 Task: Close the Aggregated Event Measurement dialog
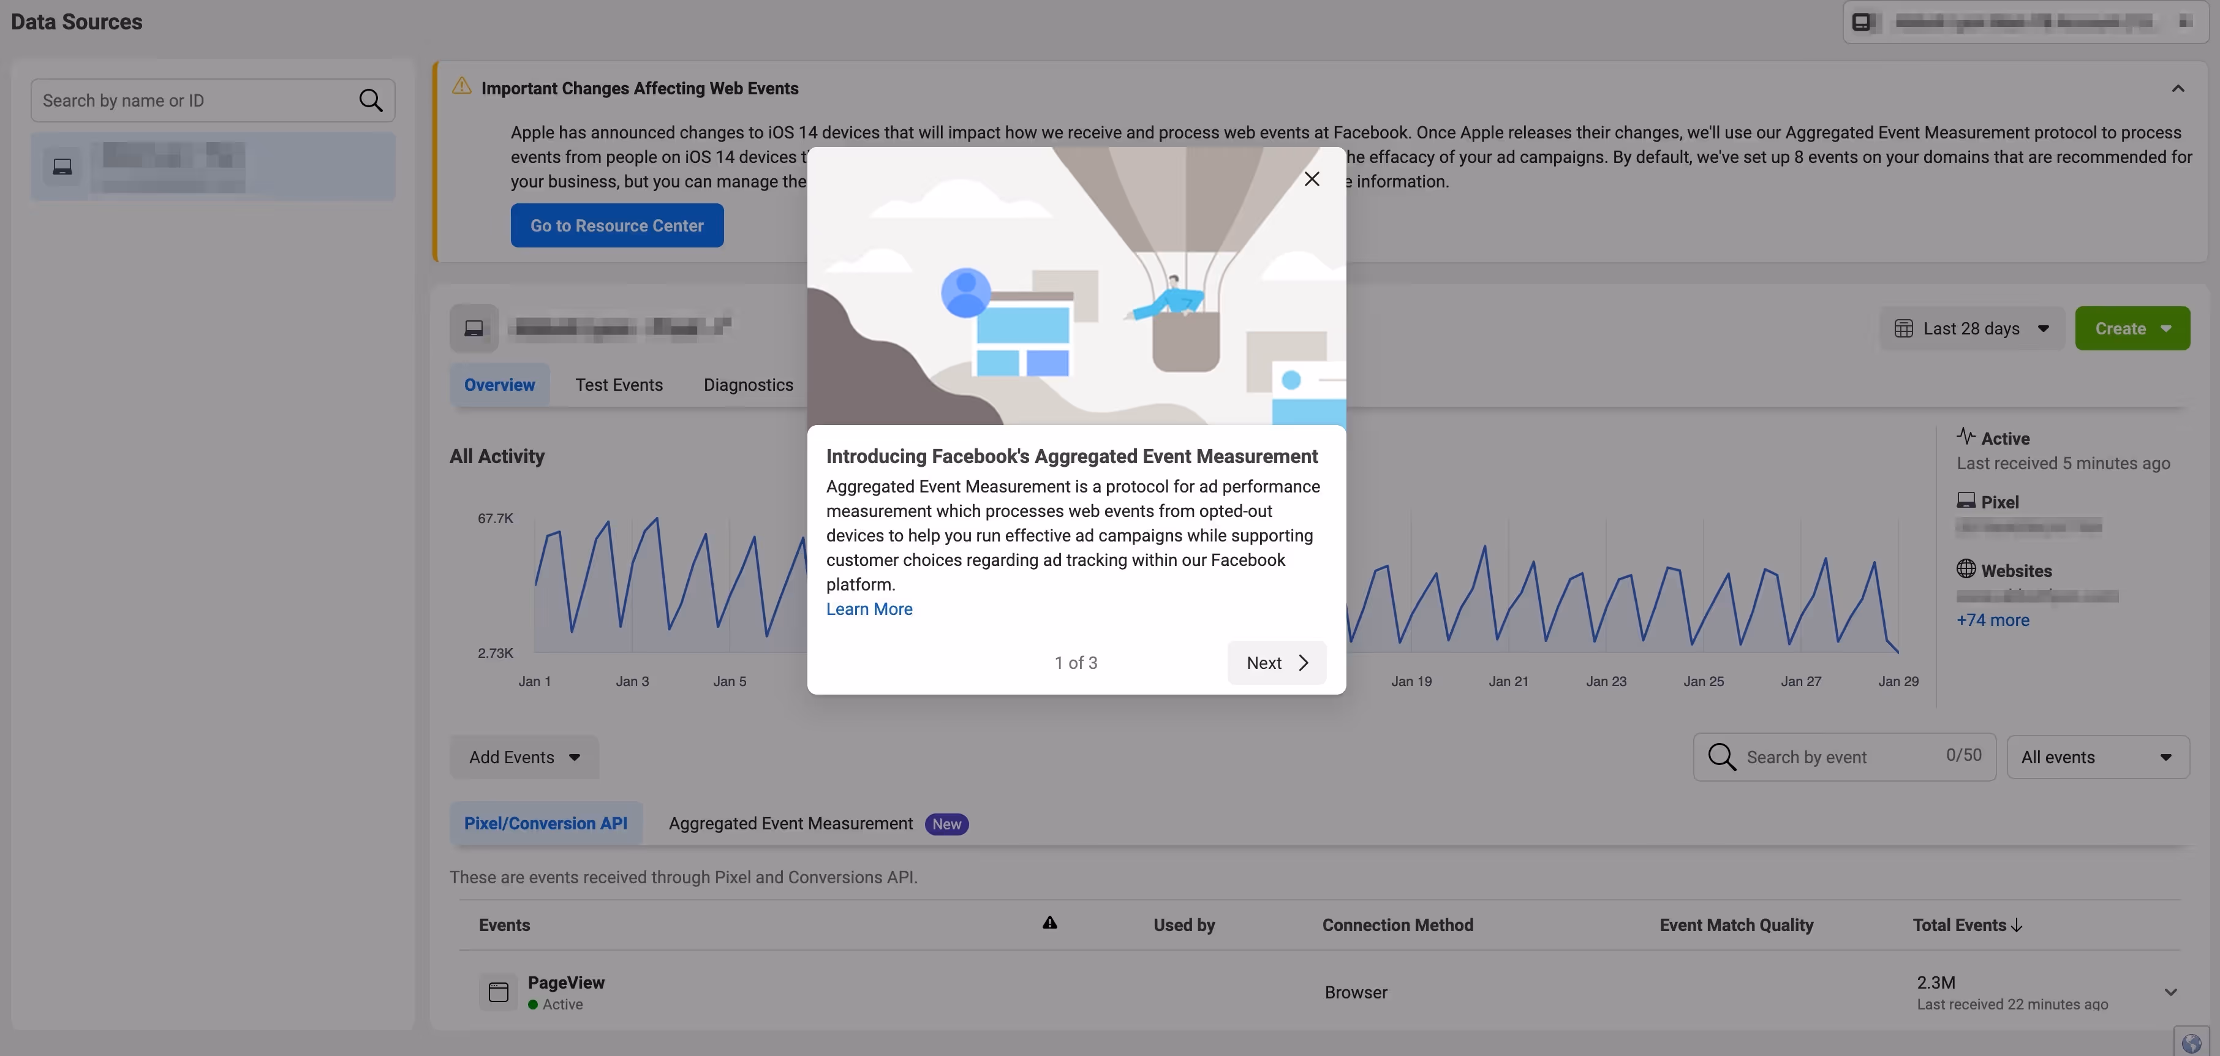coord(1312,179)
